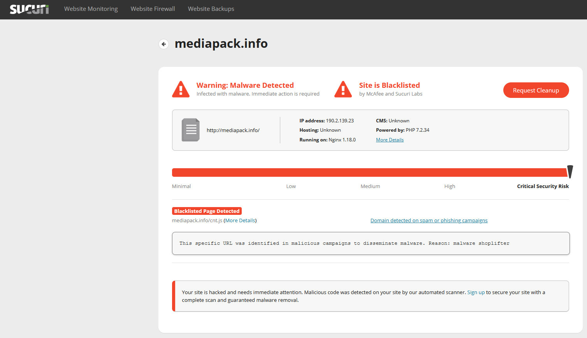Screen dimensions: 587x338
Task: Follow the Sign up link
Action: point(476,293)
